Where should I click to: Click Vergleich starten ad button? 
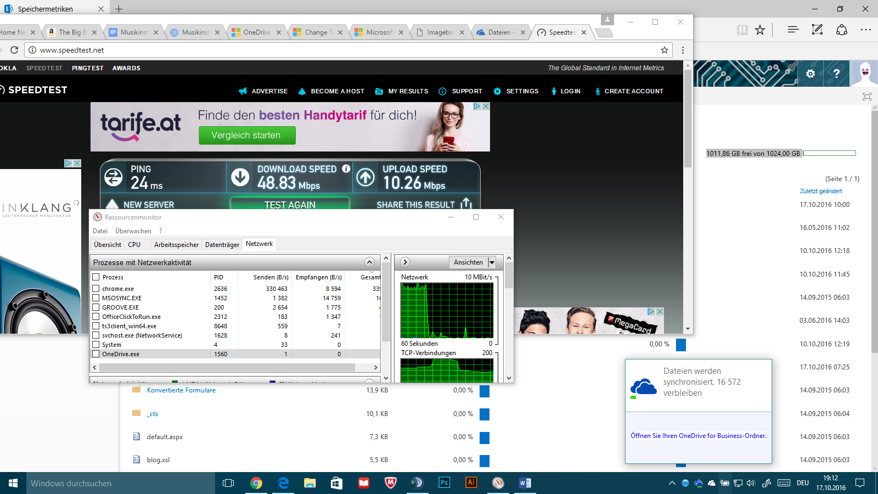[246, 135]
